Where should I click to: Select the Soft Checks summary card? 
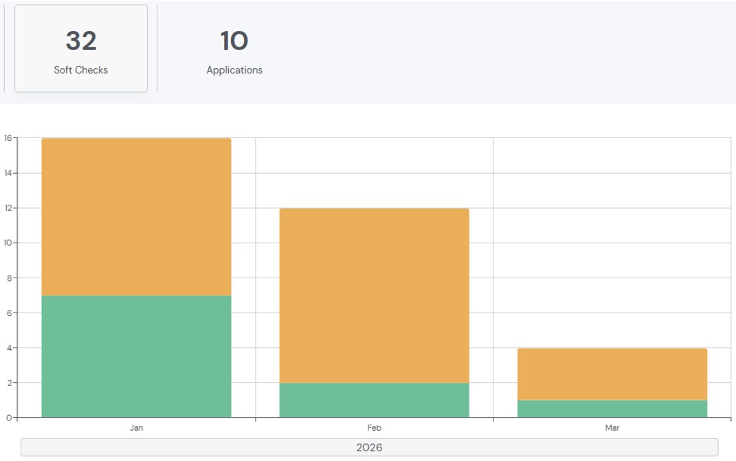81,49
